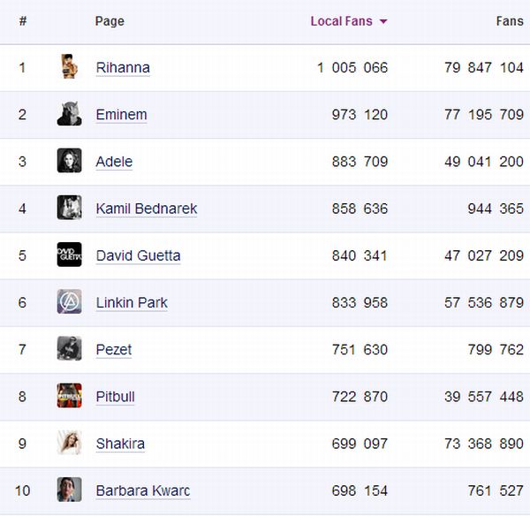Image resolution: width=530 pixels, height=517 pixels.
Task: Click Barbara Kwarc's profile picture icon
Action: tap(69, 489)
